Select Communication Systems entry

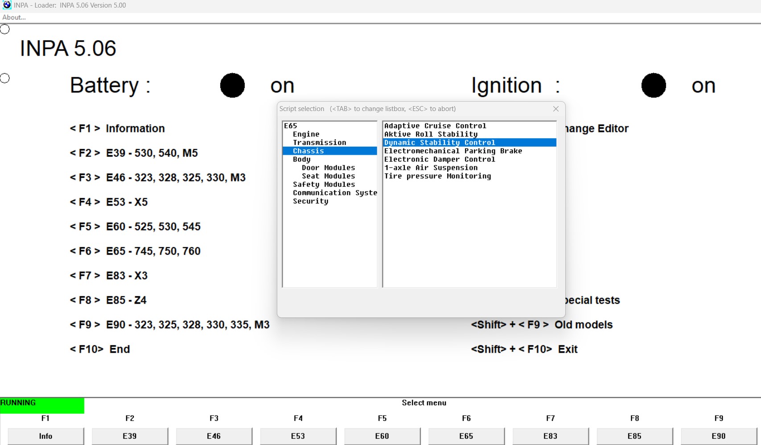335,193
